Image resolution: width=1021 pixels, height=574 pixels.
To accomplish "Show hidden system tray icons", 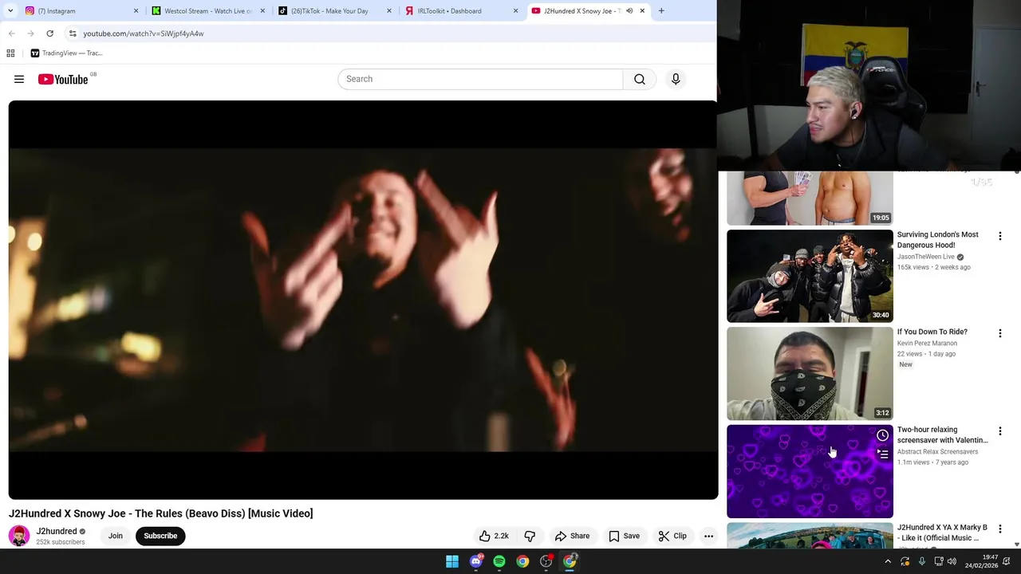I will tap(888, 561).
